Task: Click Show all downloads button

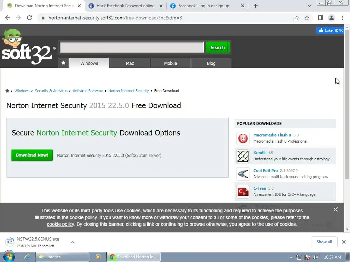Action: coord(324,242)
